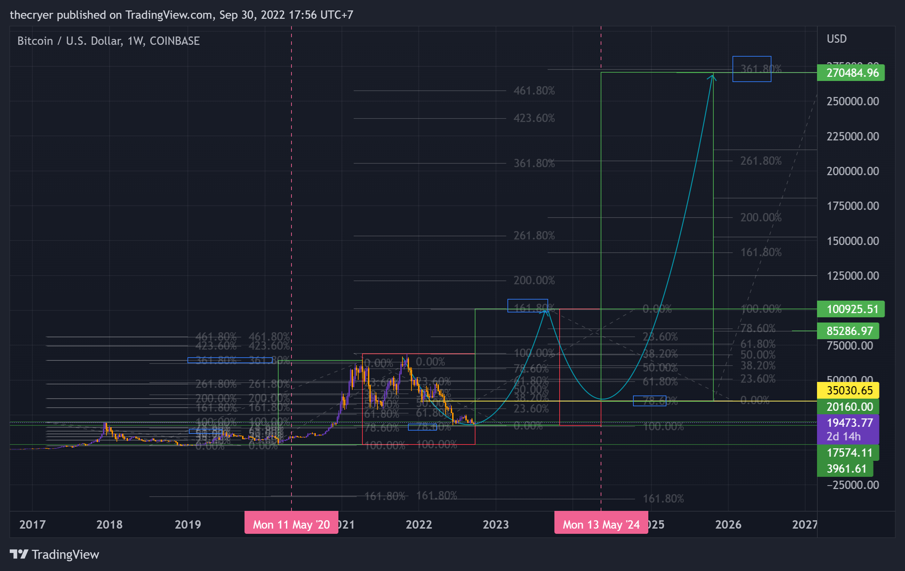Select the 'Bitcoin / U.S. Dollar, 1W, COINBASE' title

click(109, 41)
